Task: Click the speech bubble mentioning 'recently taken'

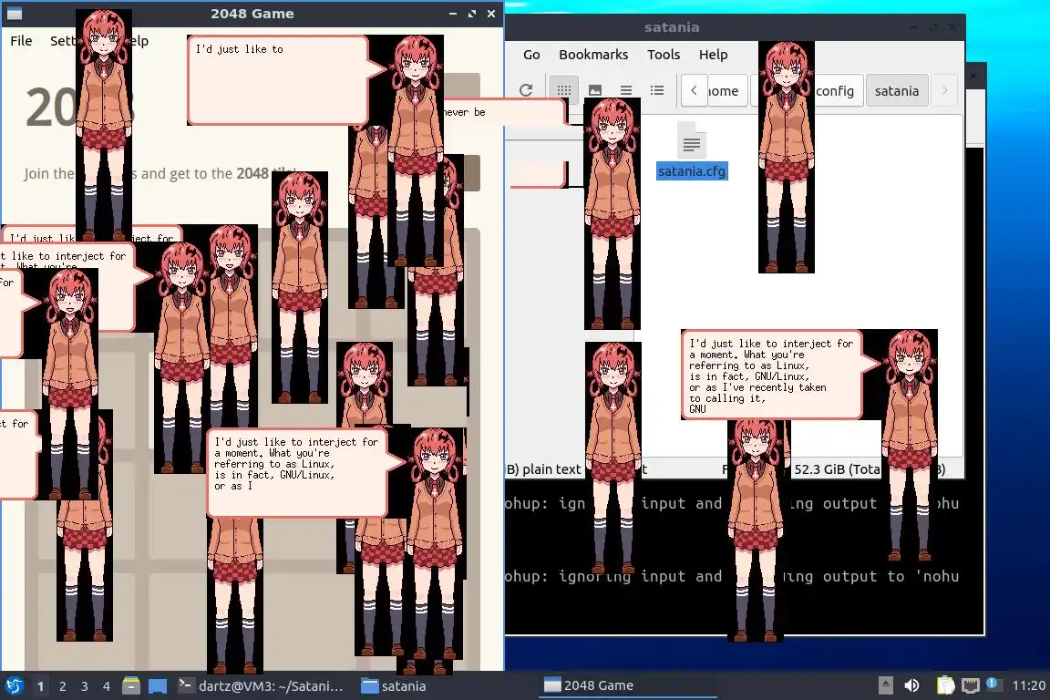Action: click(771, 376)
